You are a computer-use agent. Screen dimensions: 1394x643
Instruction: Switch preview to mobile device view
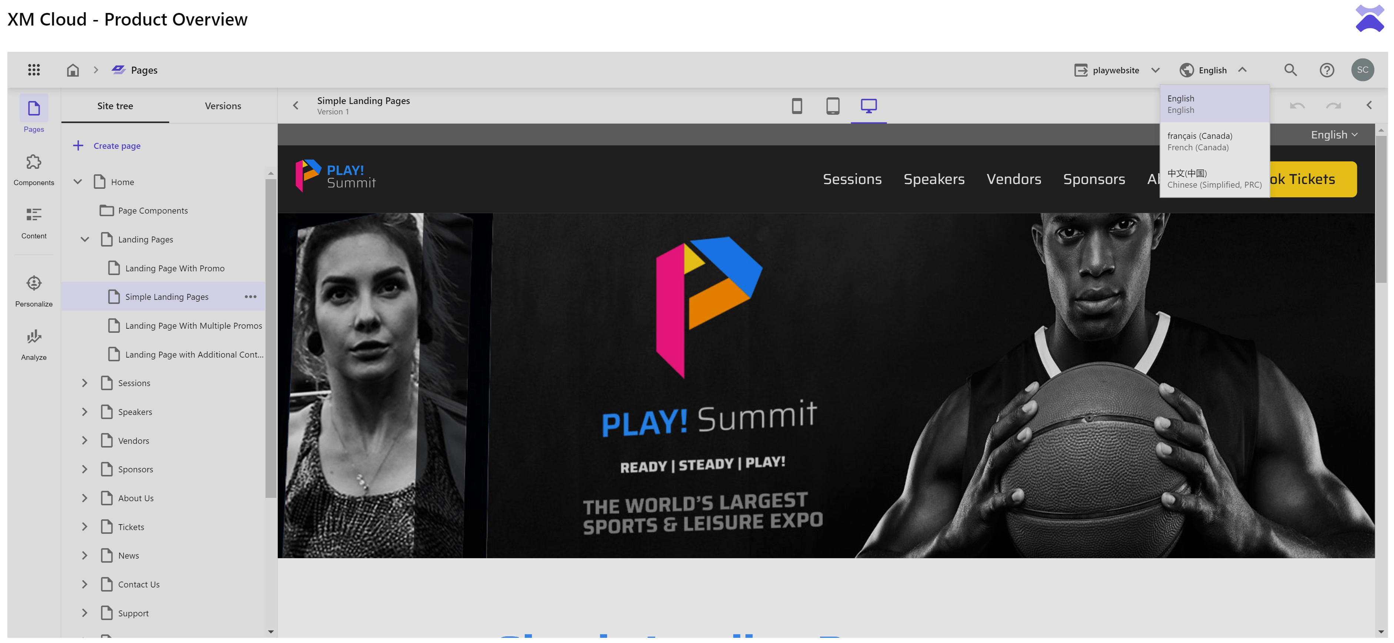tap(797, 106)
